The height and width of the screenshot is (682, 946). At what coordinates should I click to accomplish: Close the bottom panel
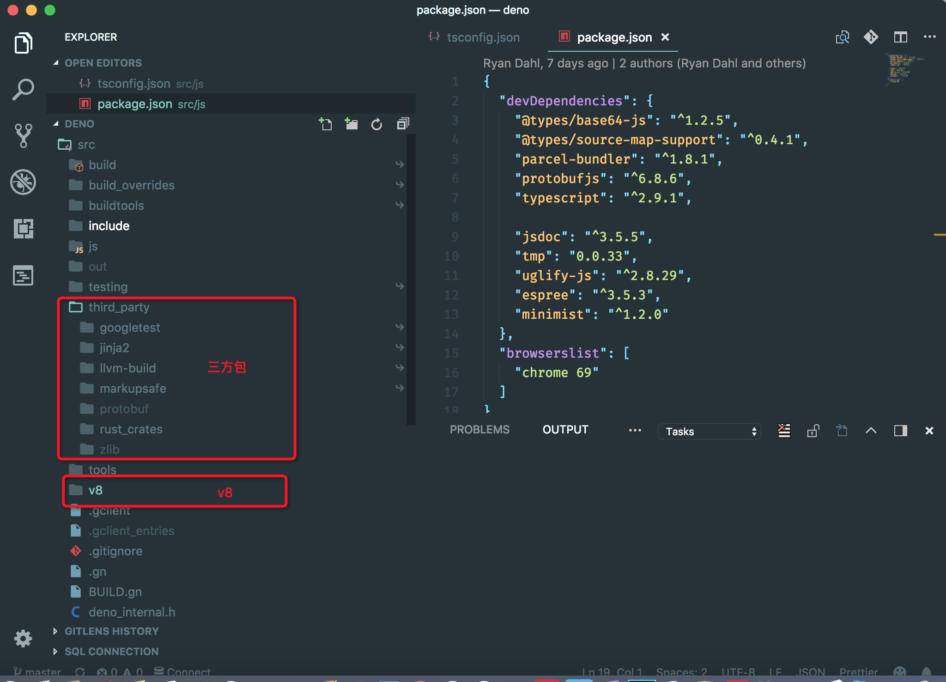pyautogui.click(x=929, y=431)
